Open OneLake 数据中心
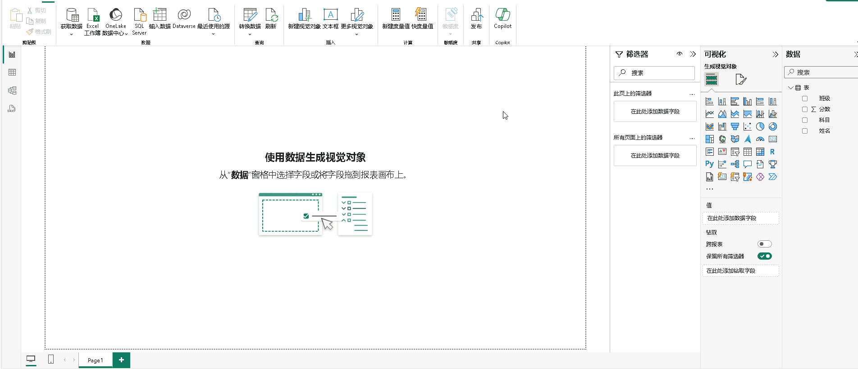Screen dimensions: 858x369 click(115, 21)
